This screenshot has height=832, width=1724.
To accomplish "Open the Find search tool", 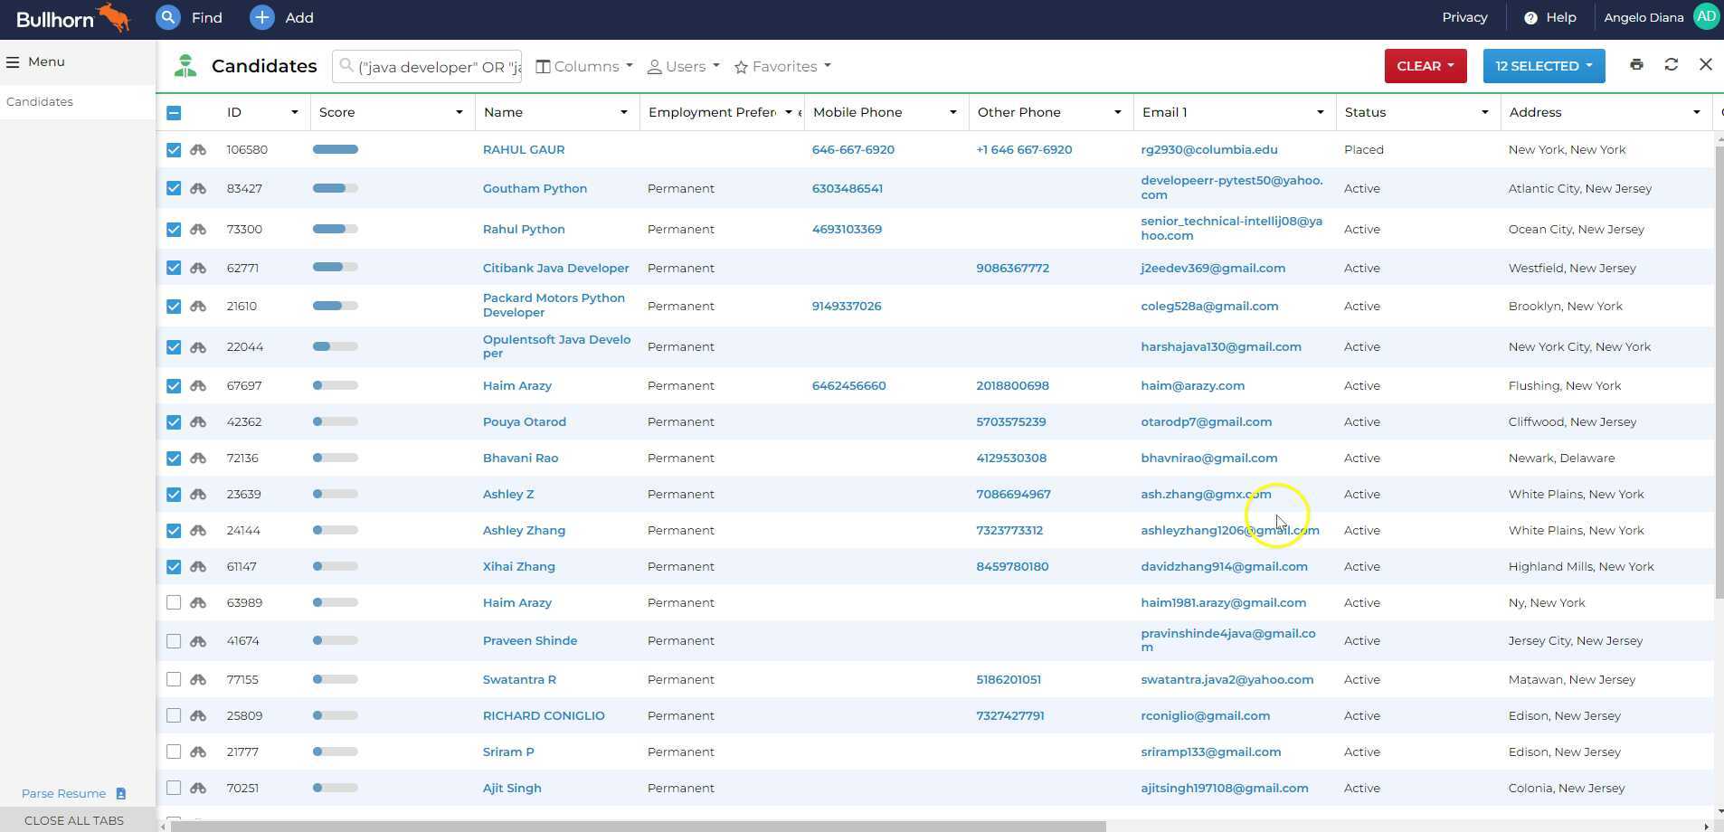I will (x=190, y=17).
